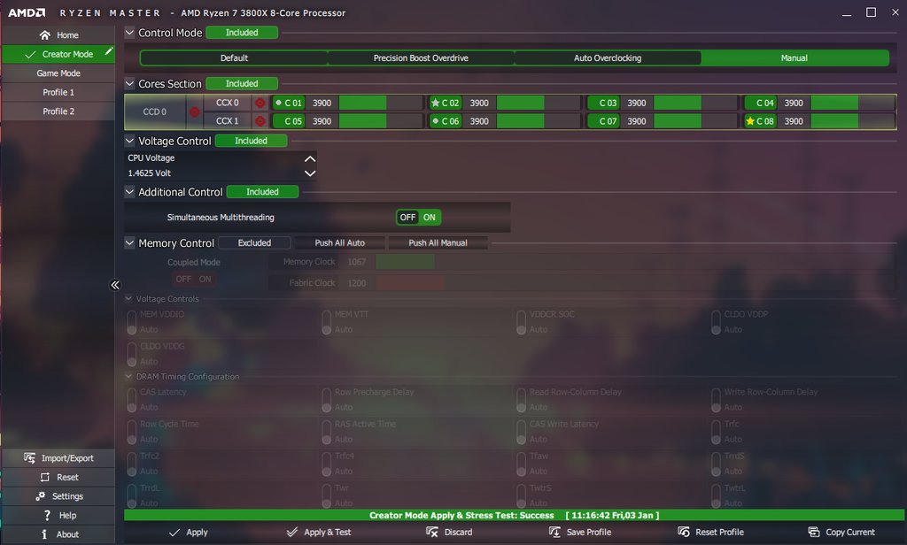This screenshot has height=545, width=907.
Task: Click the AMD logo in title bar
Action: pyautogui.click(x=27, y=12)
